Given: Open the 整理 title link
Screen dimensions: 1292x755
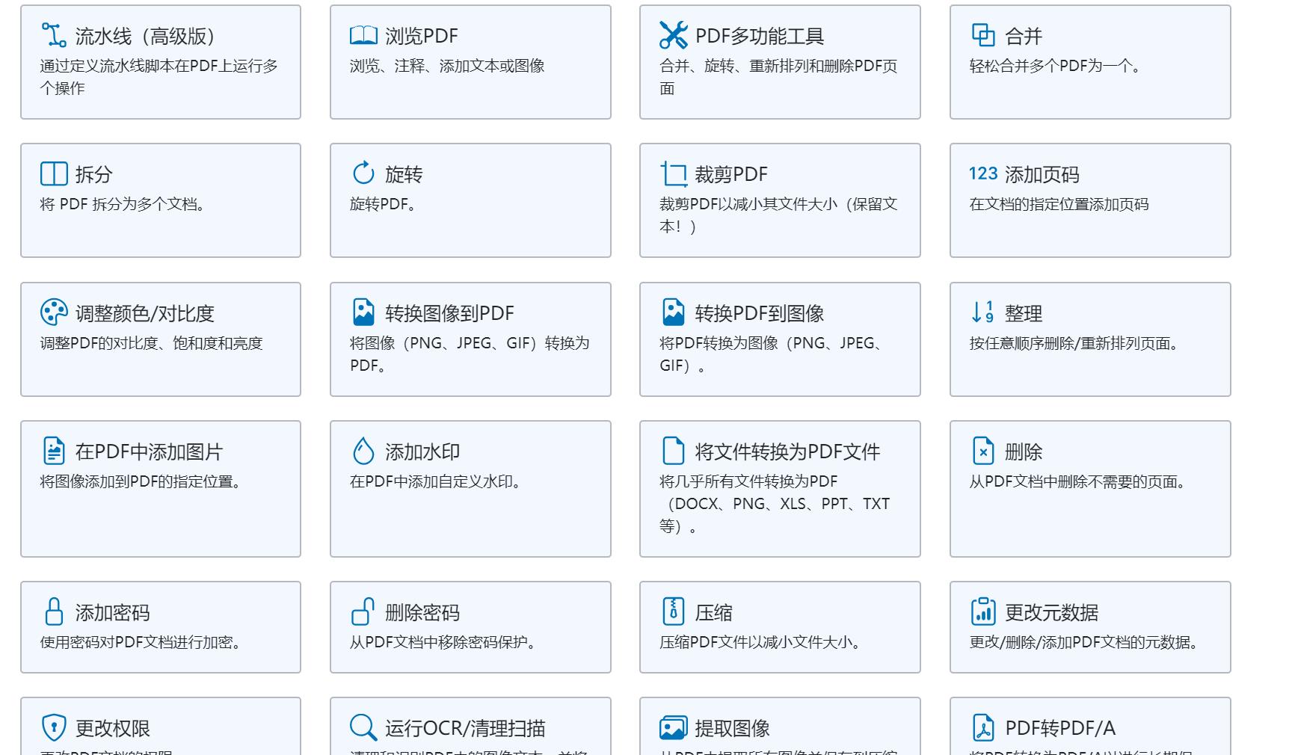Looking at the screenshot, I should click(1024, 313).
